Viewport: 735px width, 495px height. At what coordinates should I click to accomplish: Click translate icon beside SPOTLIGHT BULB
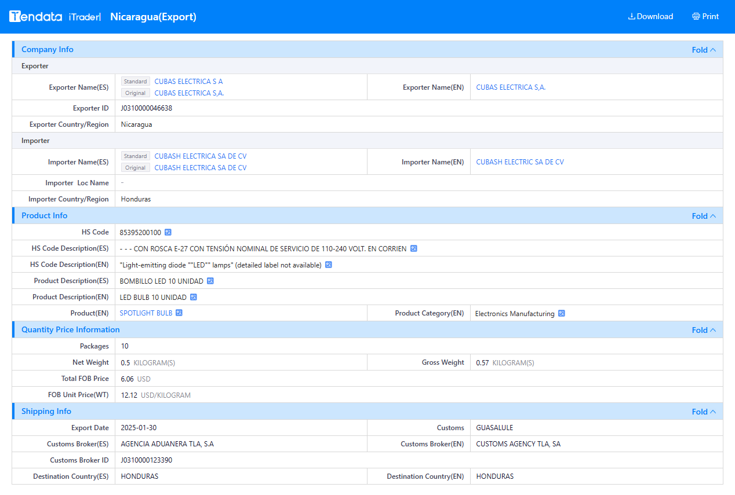(179, 313)
